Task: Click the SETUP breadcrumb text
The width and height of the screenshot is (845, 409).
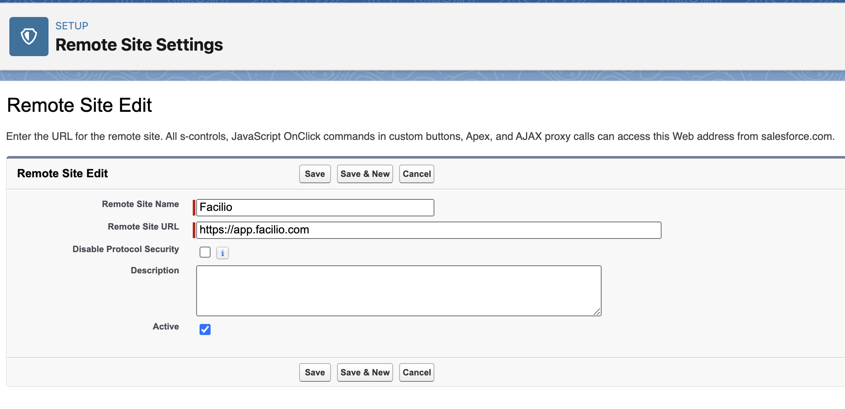Action: tap(72, 26)
